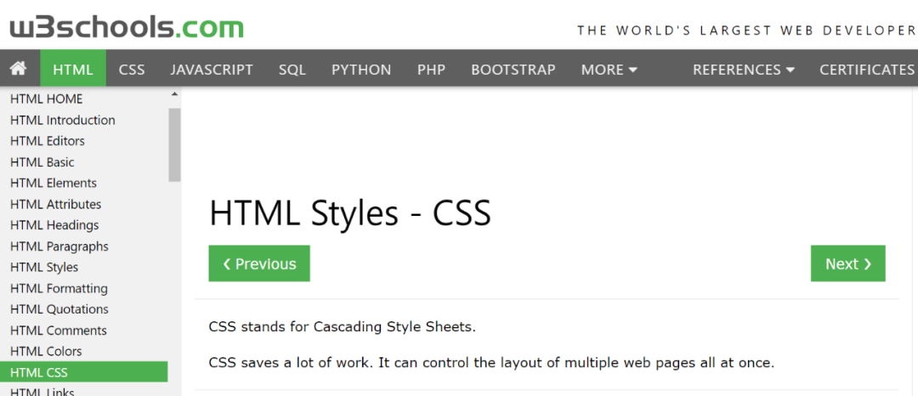Open the PYTHON tutorial tab
Image resolution: width=918 pixels, height=396 pixels.
361,70
